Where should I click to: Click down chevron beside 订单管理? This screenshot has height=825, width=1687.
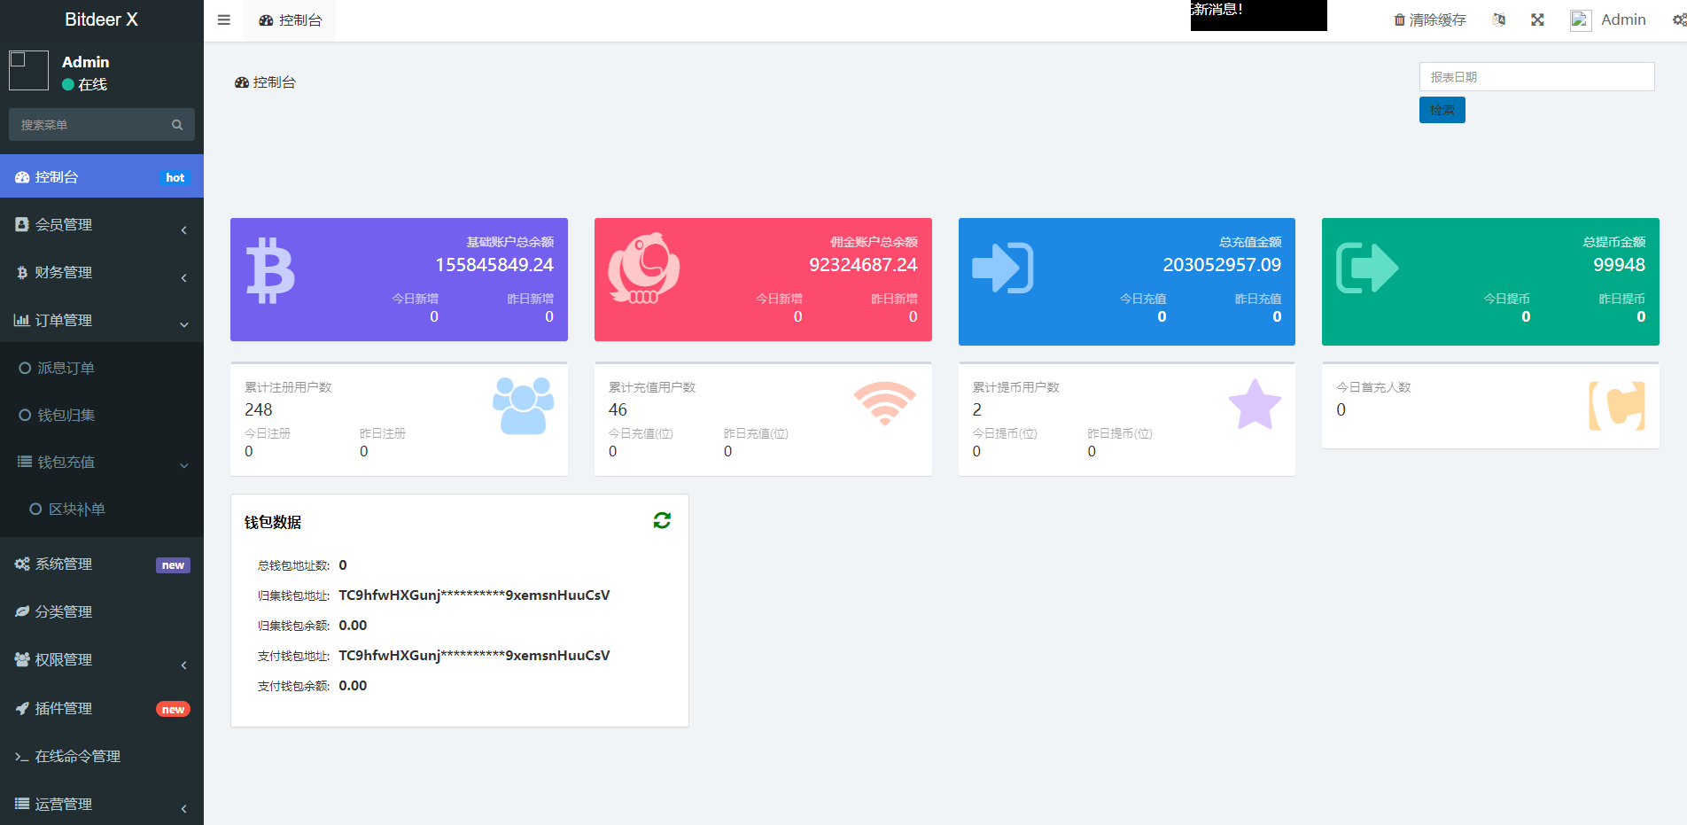pyautogui.click(x=183, y=325)
